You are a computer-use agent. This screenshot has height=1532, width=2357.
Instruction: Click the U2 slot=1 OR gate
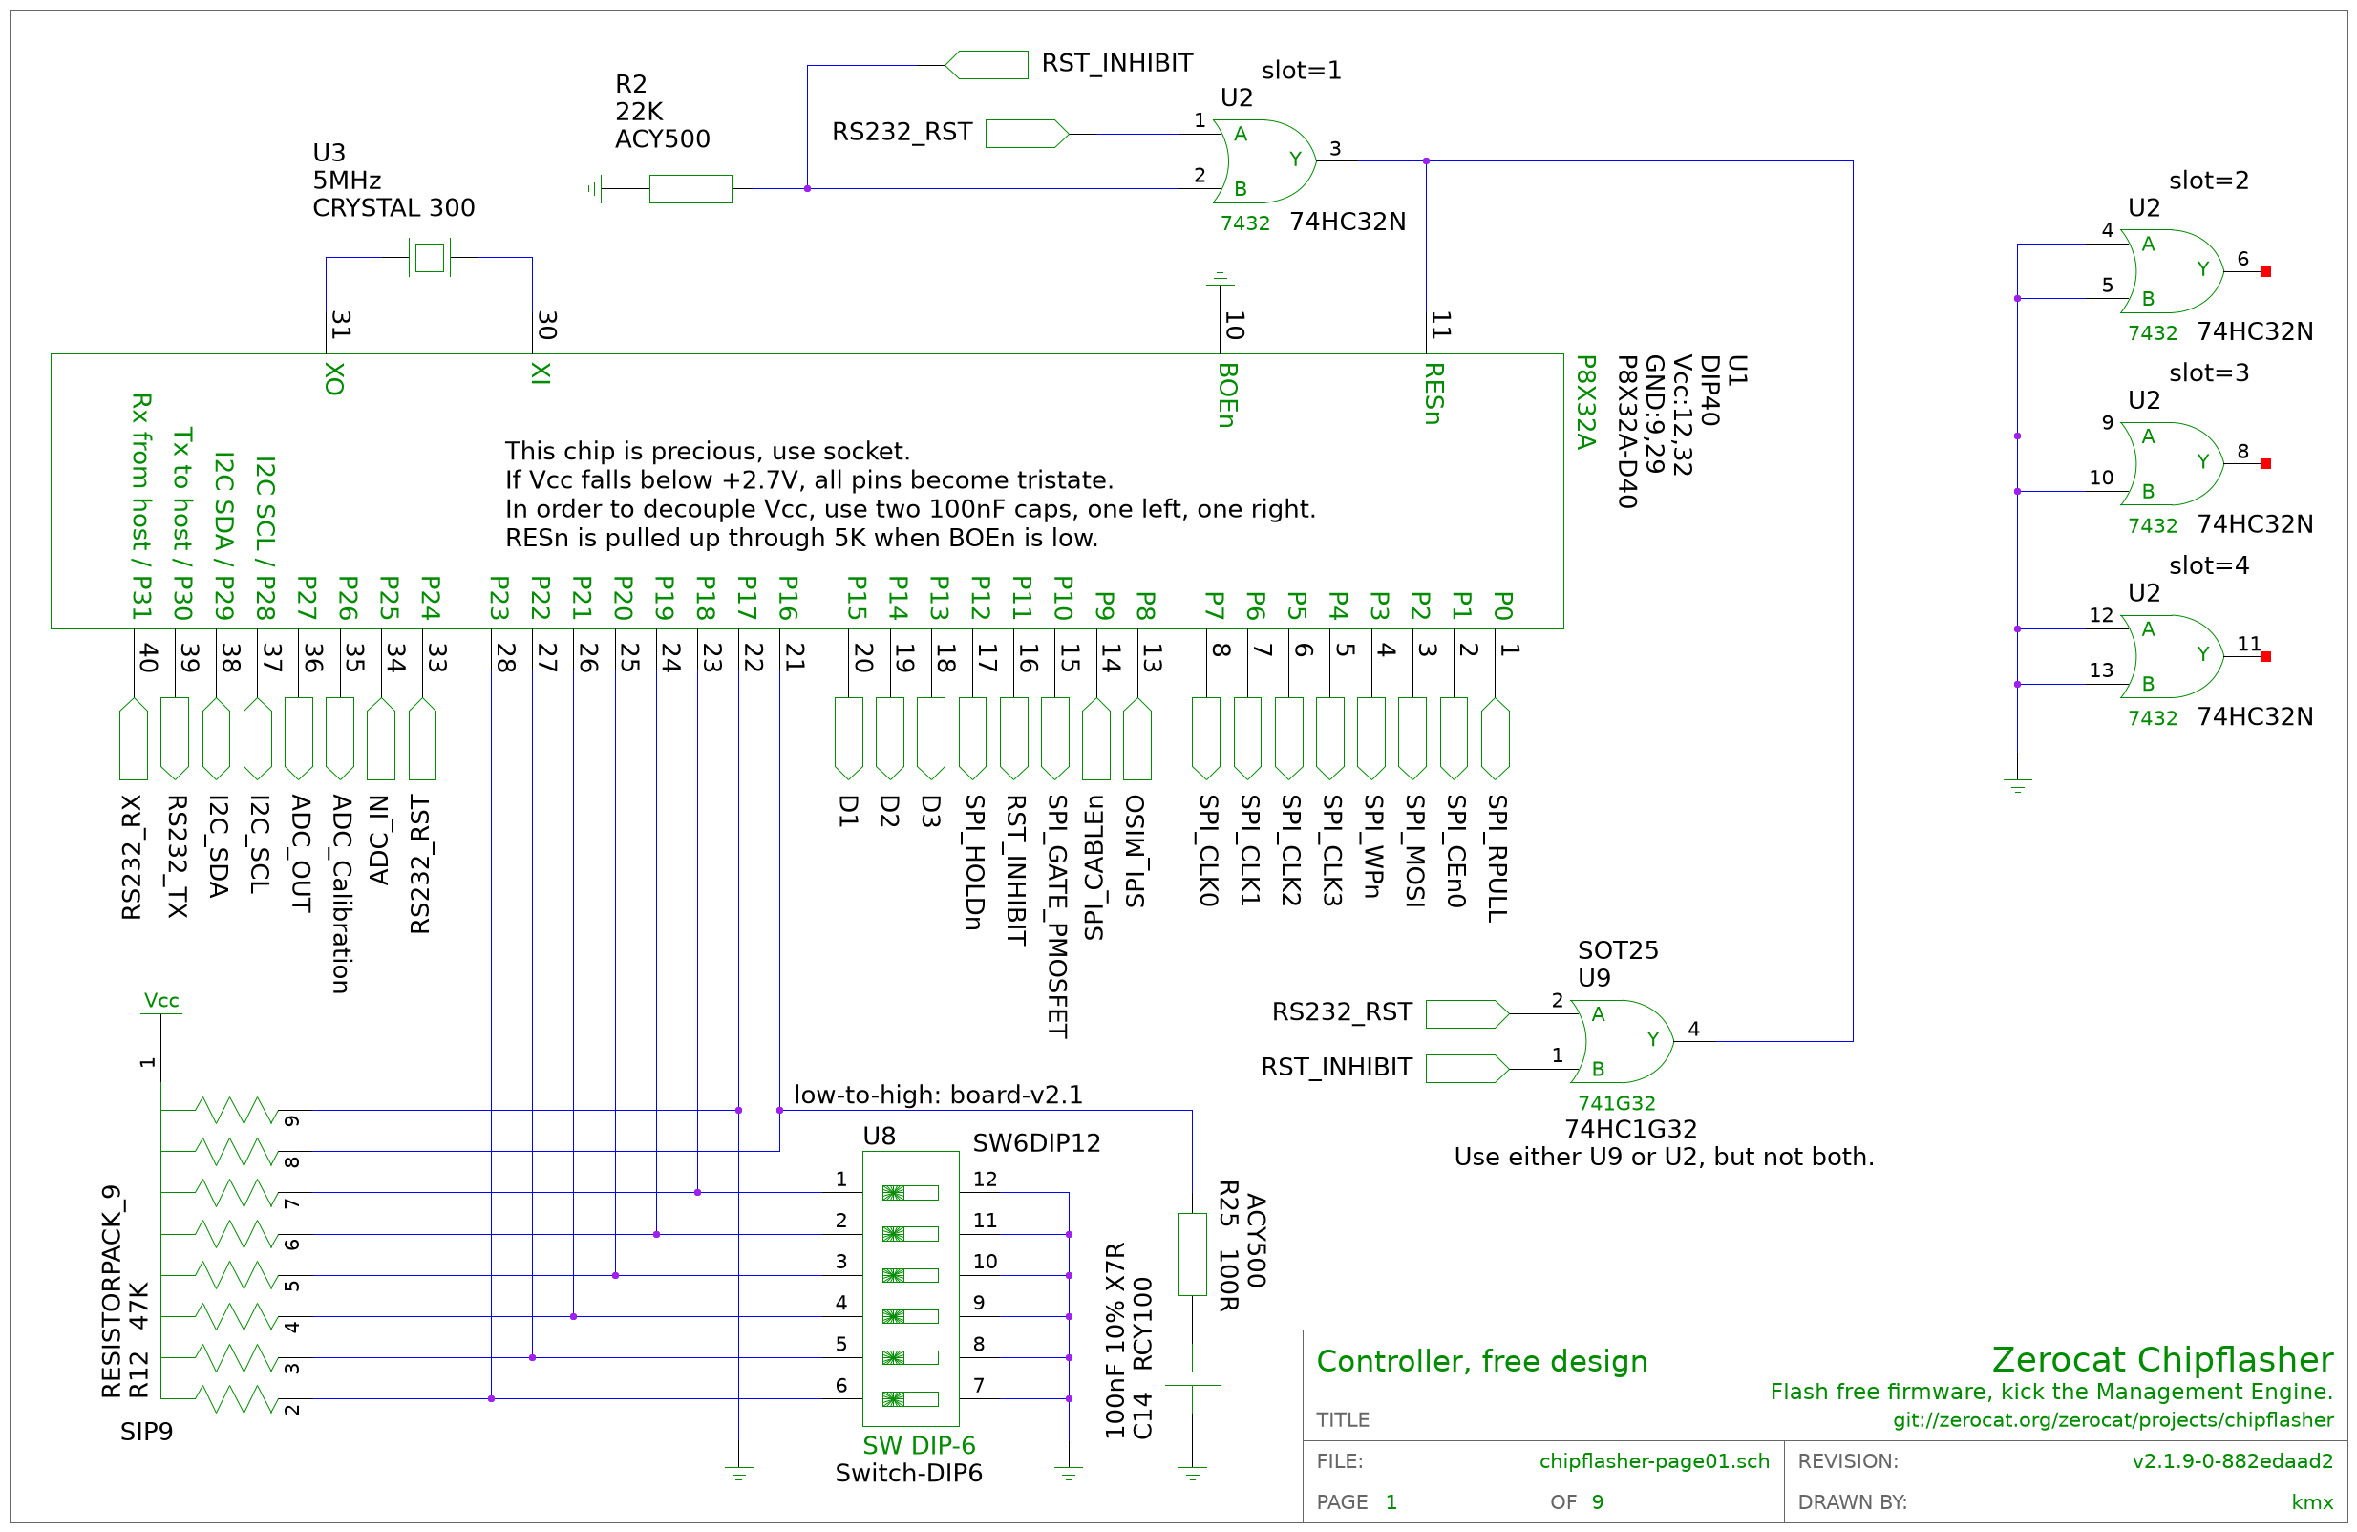(1264, 161)
